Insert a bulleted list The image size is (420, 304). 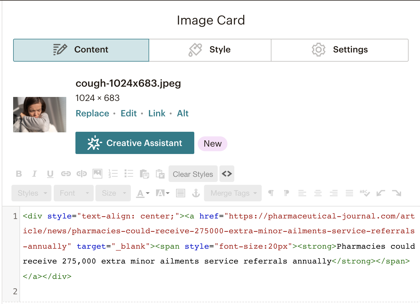129,174
